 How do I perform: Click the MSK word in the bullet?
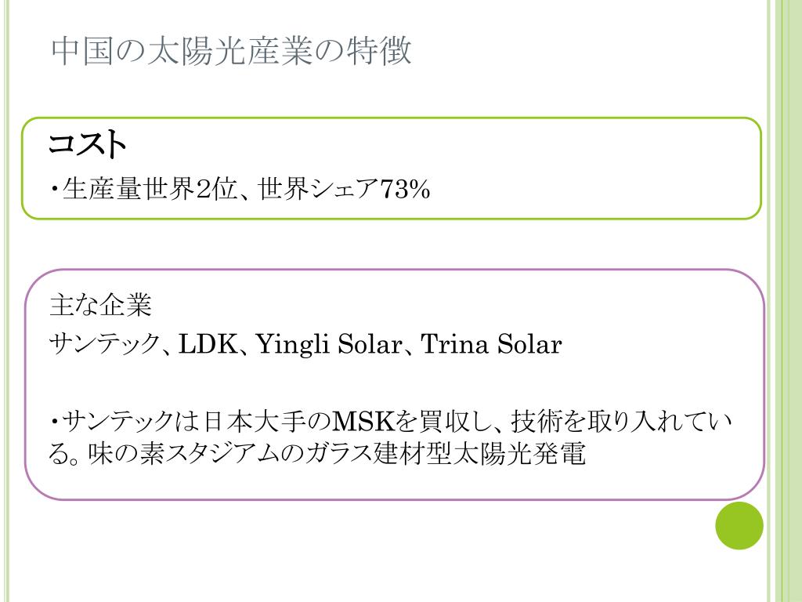click(x=364, y=422)
